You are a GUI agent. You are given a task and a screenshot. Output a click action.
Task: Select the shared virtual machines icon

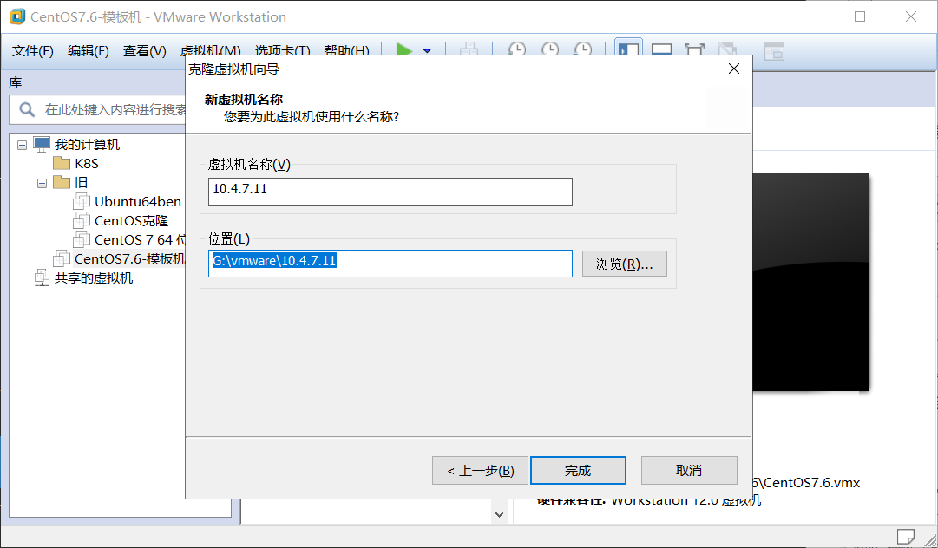click(x=41, y=278)
